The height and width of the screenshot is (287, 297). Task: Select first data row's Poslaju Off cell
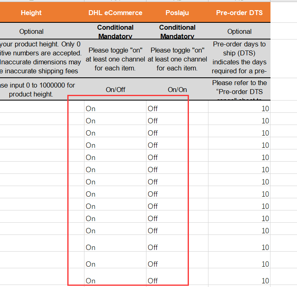[177, 107]
